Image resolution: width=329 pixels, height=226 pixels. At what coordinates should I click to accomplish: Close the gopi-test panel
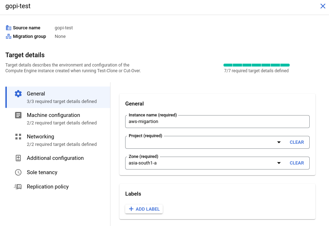tap(323, 6)
